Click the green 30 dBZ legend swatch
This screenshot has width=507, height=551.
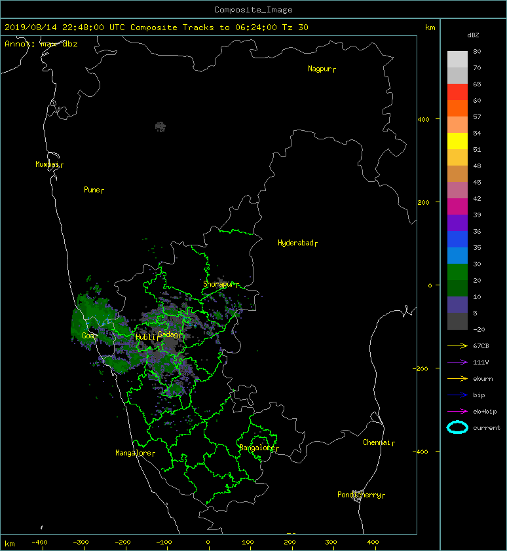[x=457, y=272]
